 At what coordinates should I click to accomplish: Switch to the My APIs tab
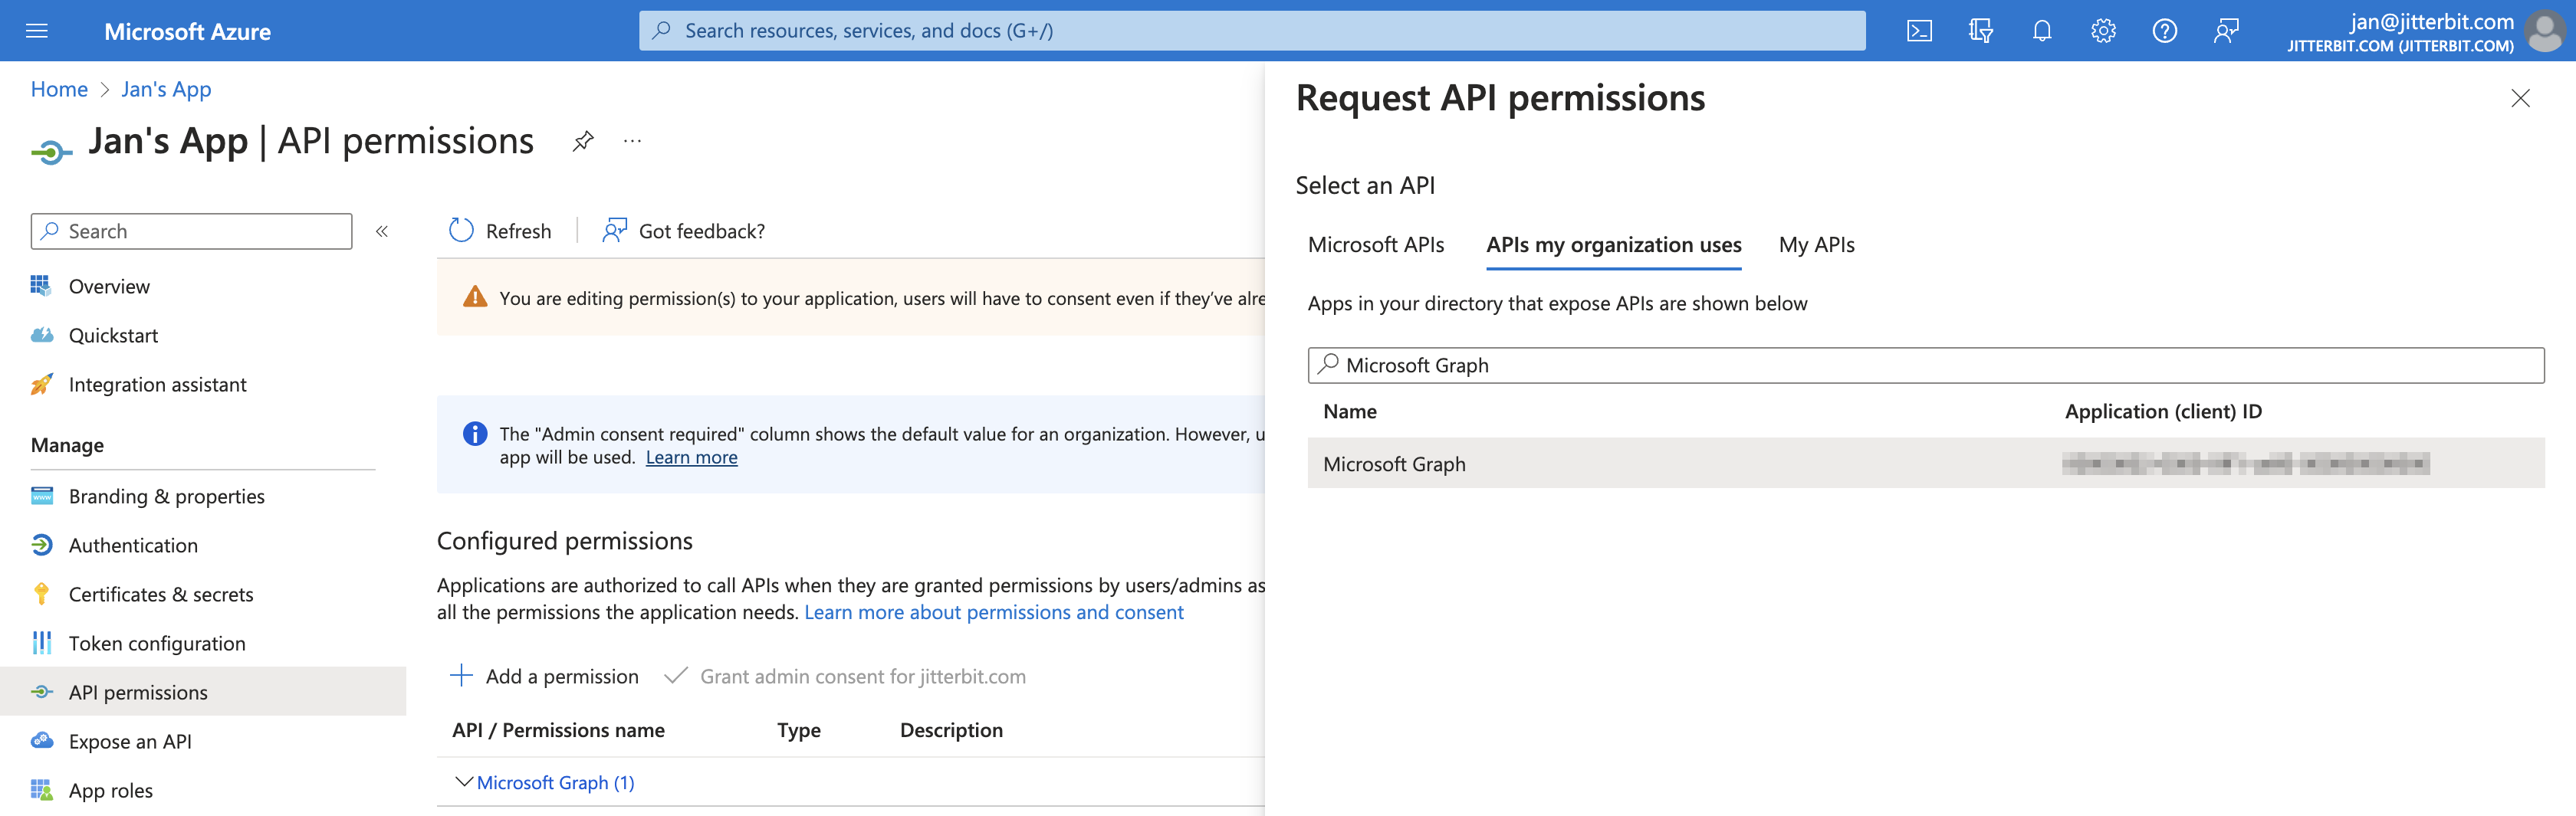pyautogui.click(x=1816, y=245)
